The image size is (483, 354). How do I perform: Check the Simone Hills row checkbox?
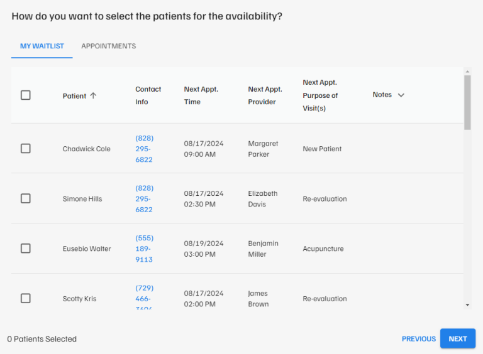(x=26, y=198)
